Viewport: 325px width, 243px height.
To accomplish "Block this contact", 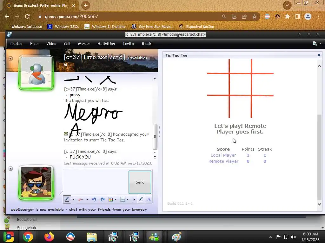I will click(147, 44).
